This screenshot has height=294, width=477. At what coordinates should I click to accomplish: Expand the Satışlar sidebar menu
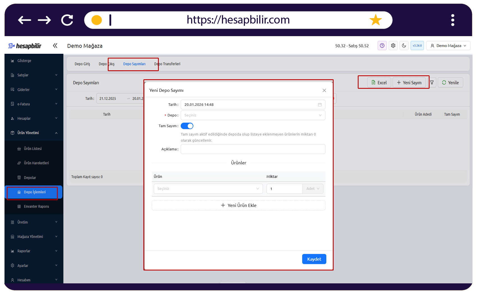click(x=34, y=75)
